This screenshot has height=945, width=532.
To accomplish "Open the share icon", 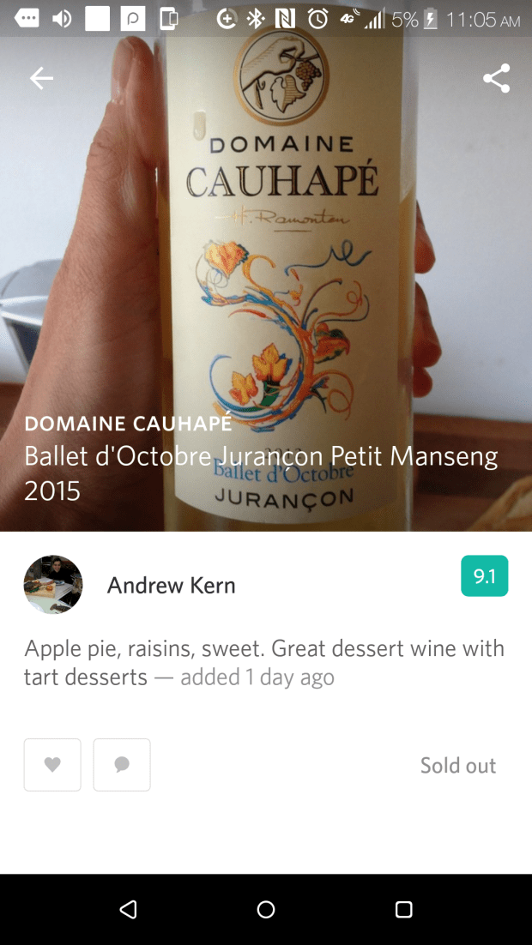I will 496,78.
